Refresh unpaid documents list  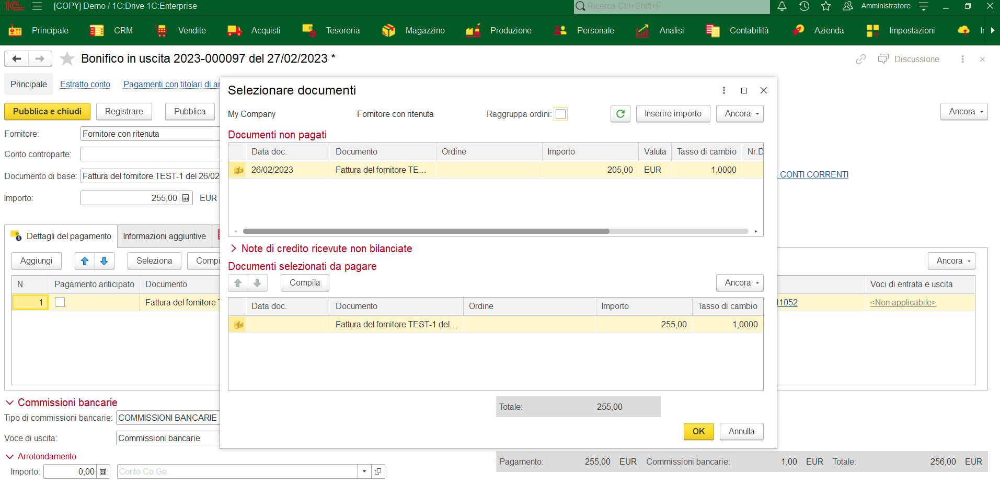tap(620, 114)
